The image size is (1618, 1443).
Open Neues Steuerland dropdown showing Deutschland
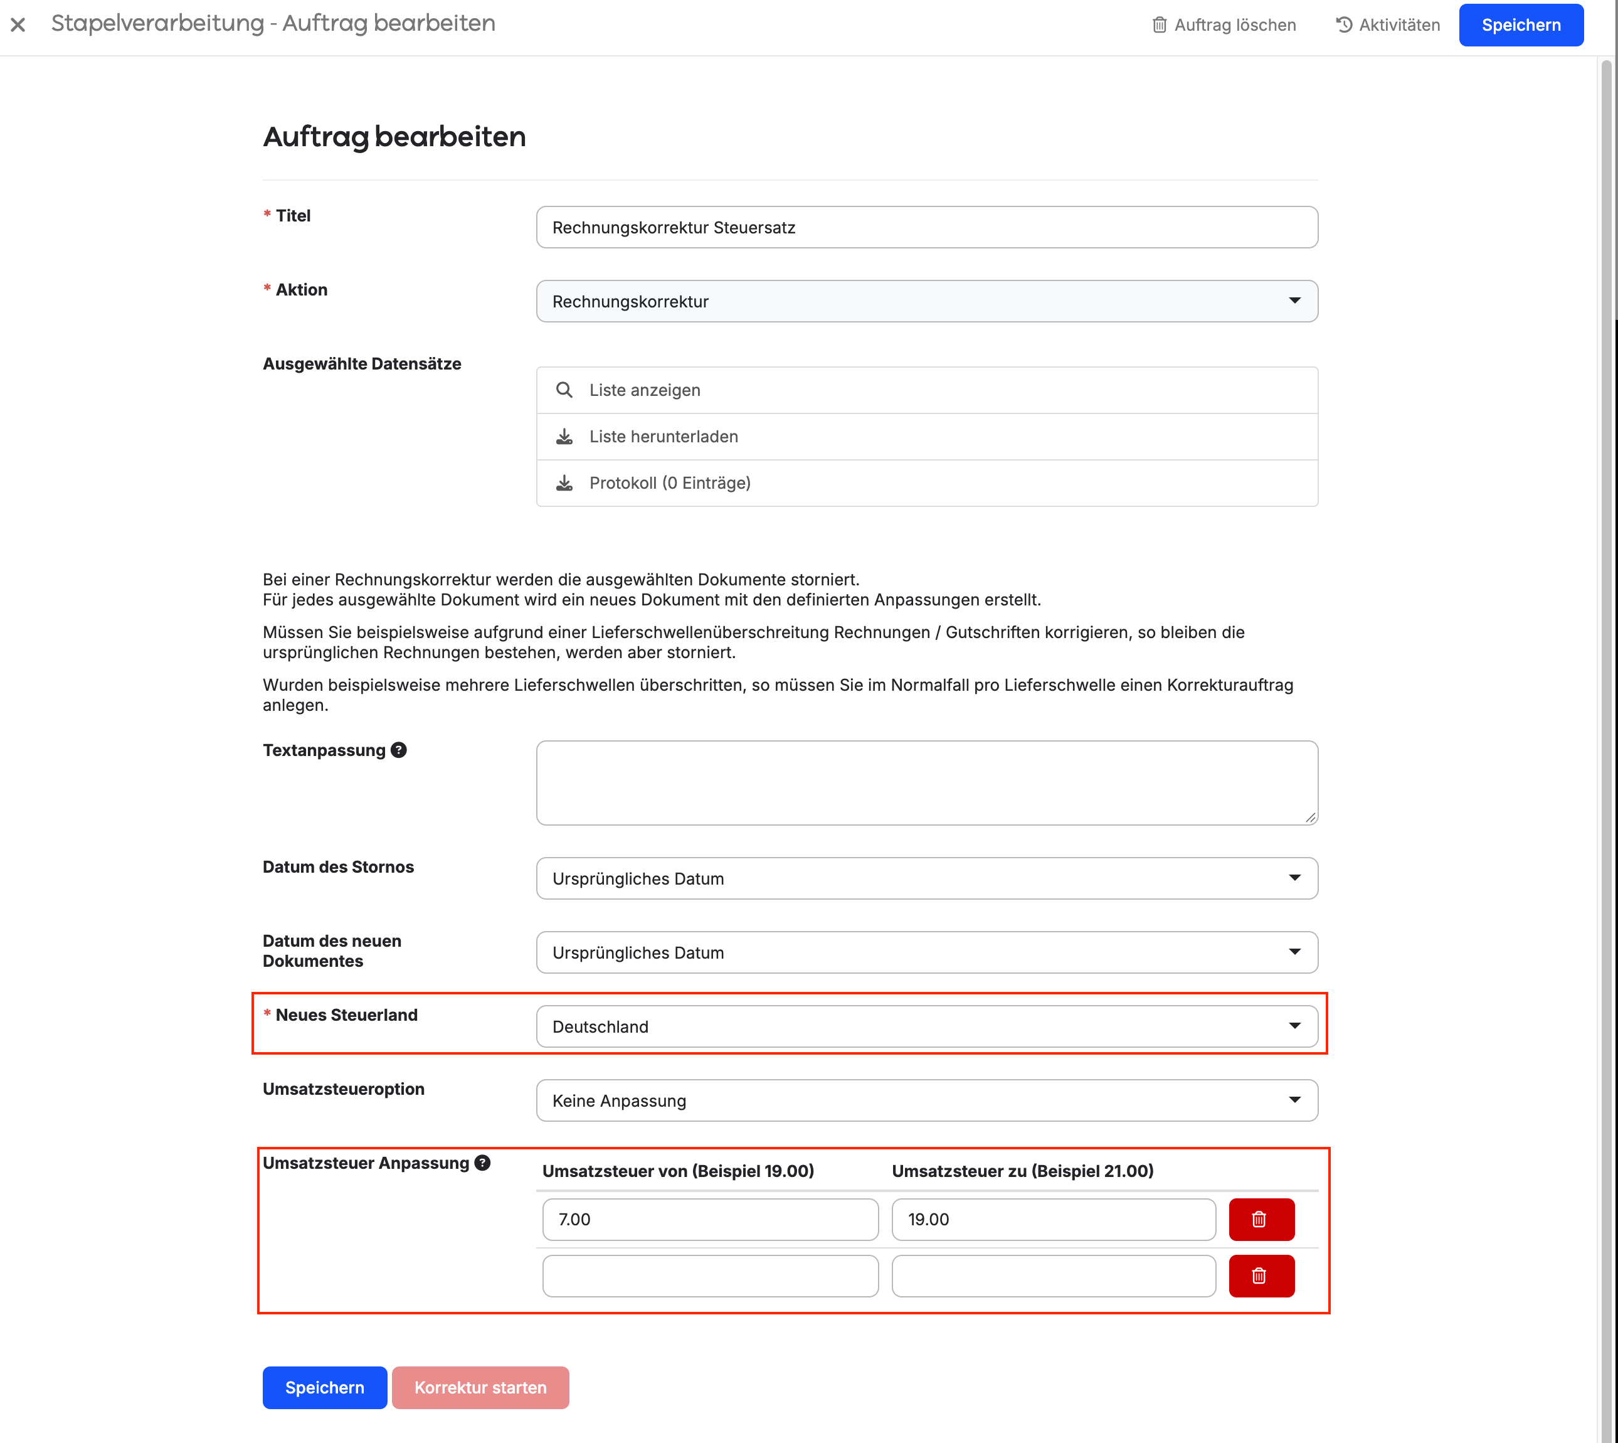click(x=927, y=1027)
